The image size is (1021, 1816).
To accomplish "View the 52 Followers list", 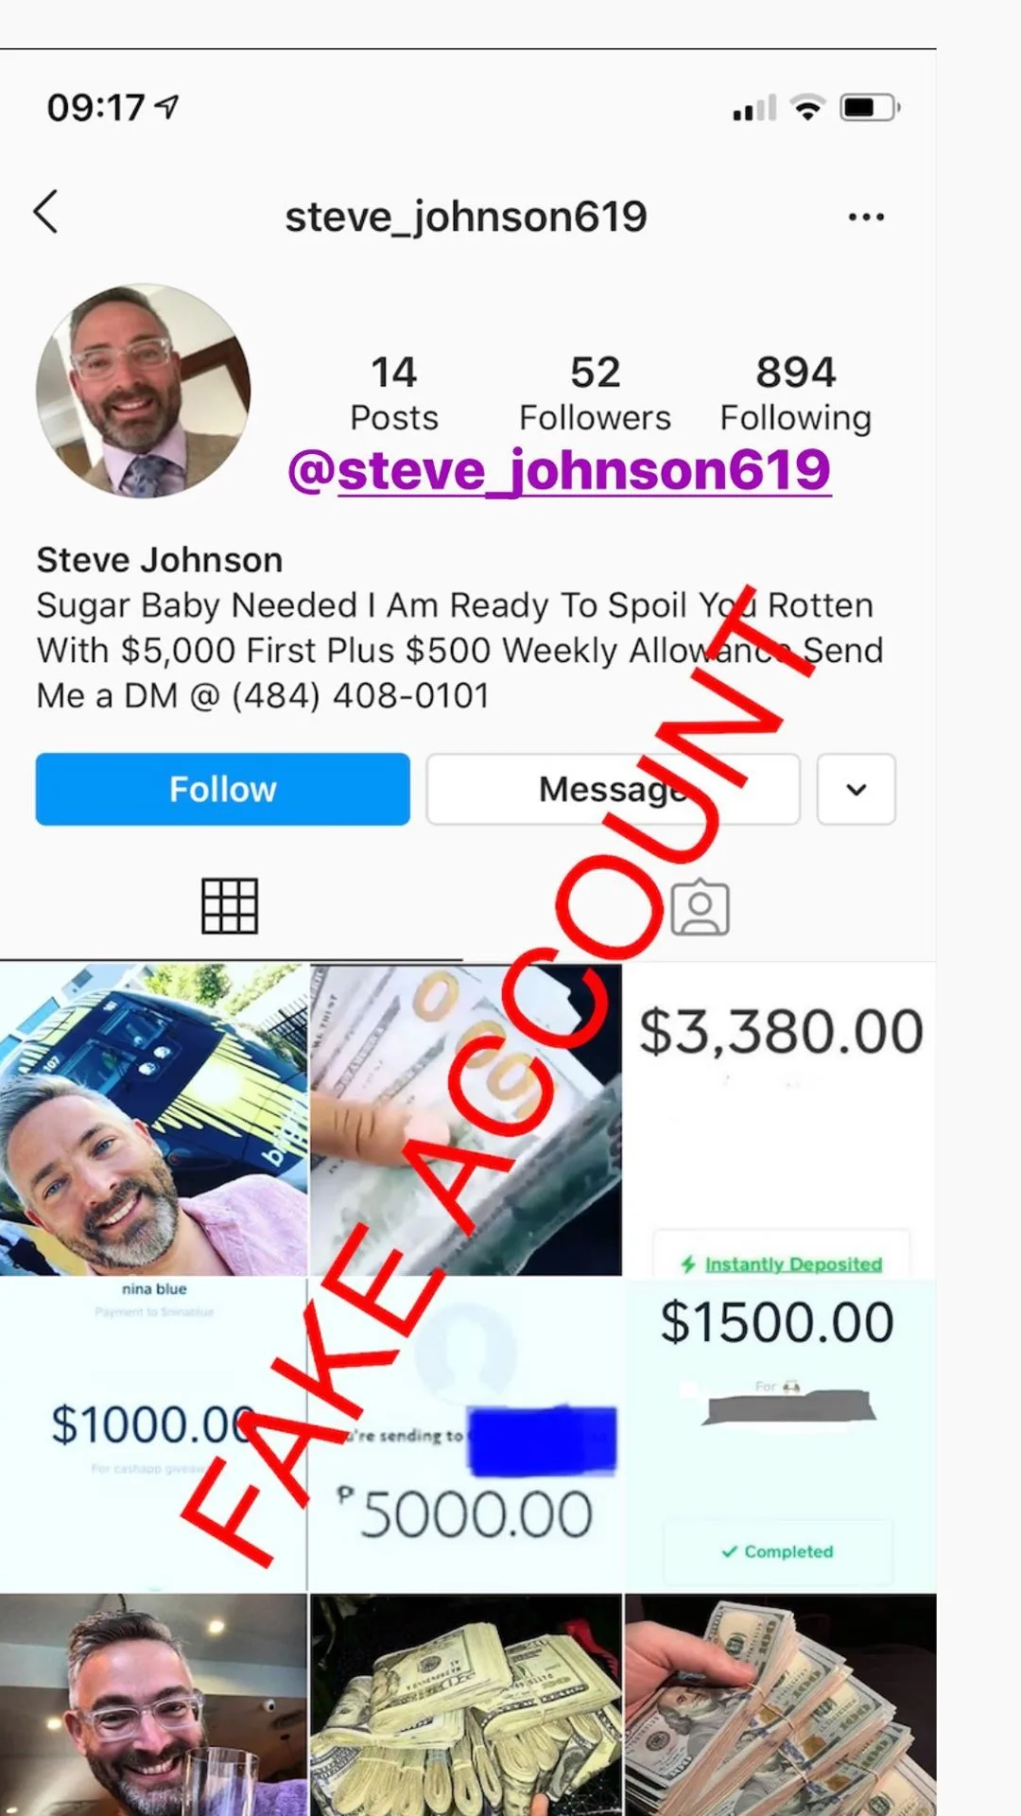I will [x=595, y=393].
